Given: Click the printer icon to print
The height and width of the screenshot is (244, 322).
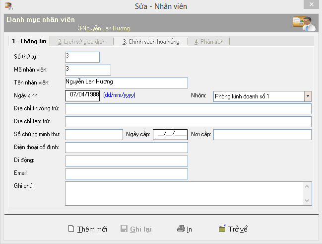Looking at the screenshot, I should click(x=181, y=229).
